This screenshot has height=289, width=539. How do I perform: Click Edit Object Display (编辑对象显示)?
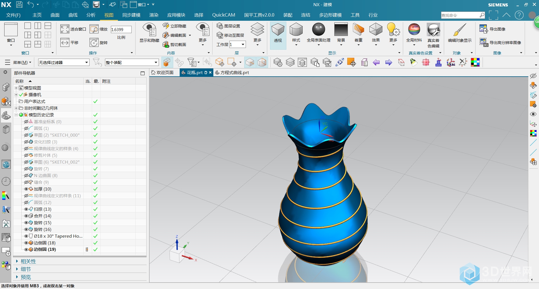pos(460,33)
